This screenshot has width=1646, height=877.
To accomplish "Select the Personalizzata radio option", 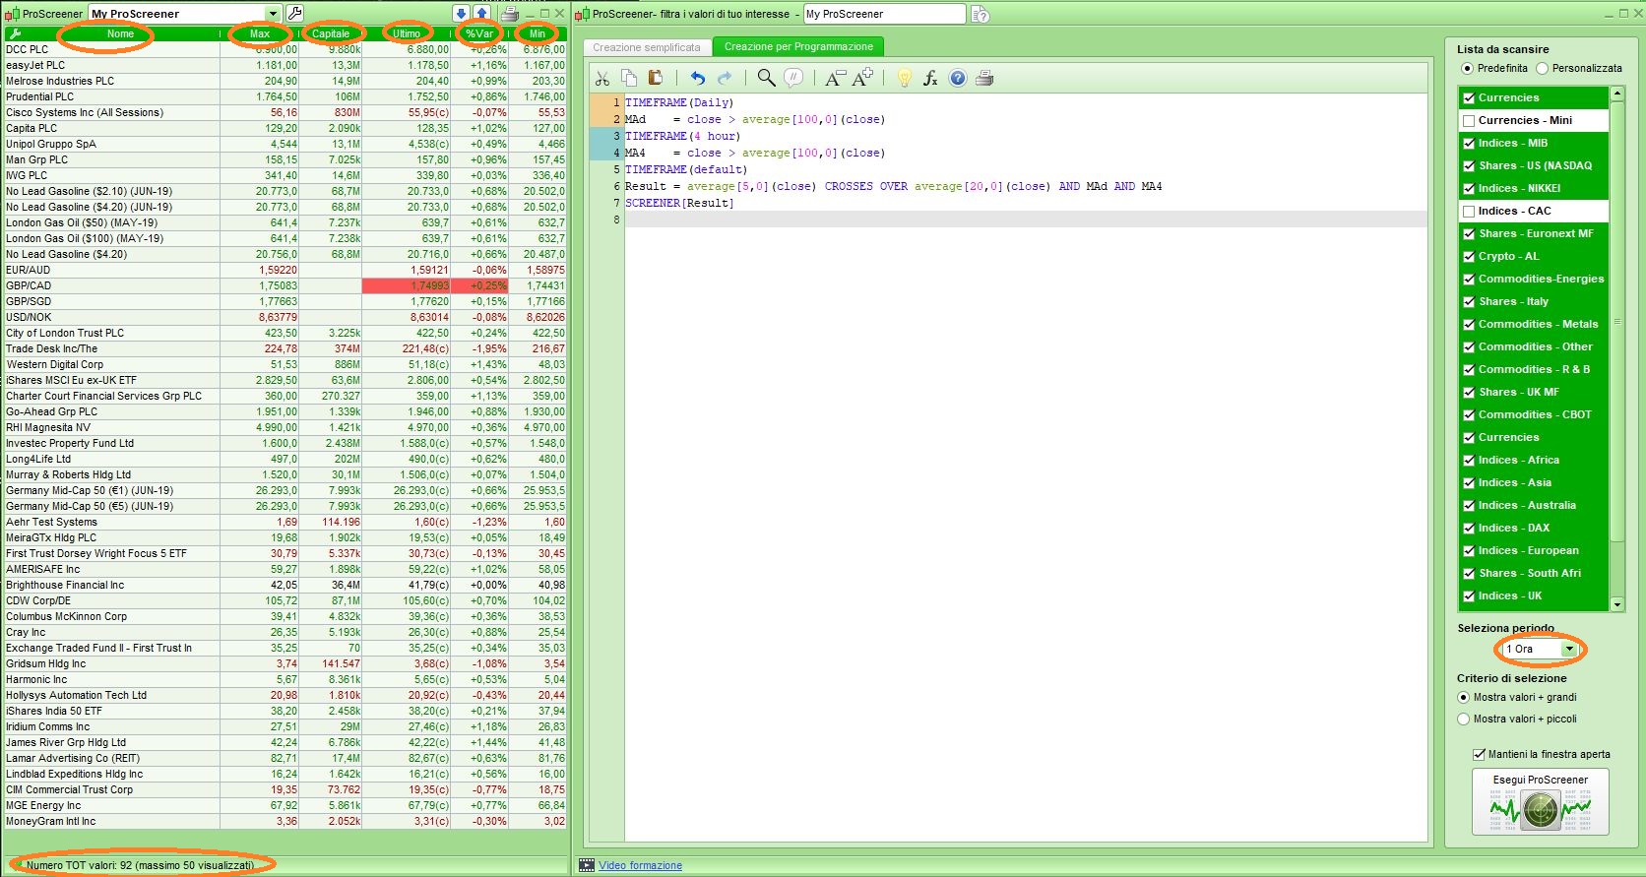I will 1544,69.
